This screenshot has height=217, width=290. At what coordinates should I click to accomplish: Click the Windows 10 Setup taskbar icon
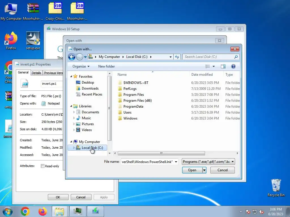(95, 211)
